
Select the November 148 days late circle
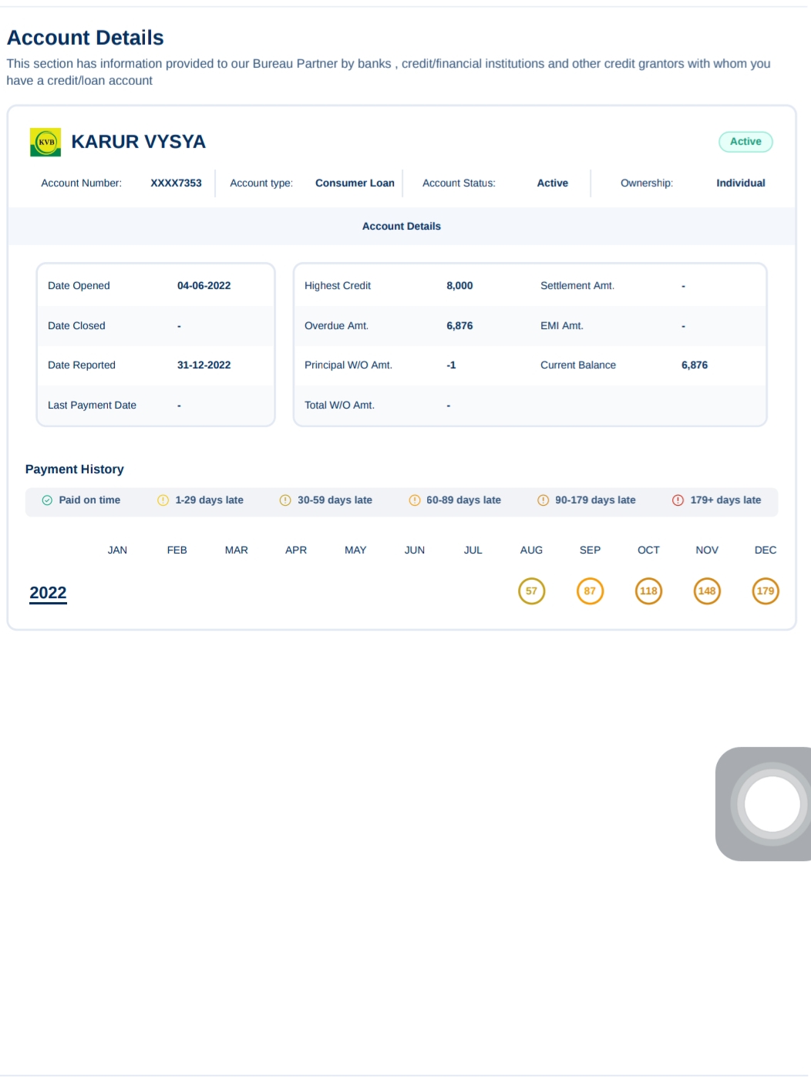[707, 591]
